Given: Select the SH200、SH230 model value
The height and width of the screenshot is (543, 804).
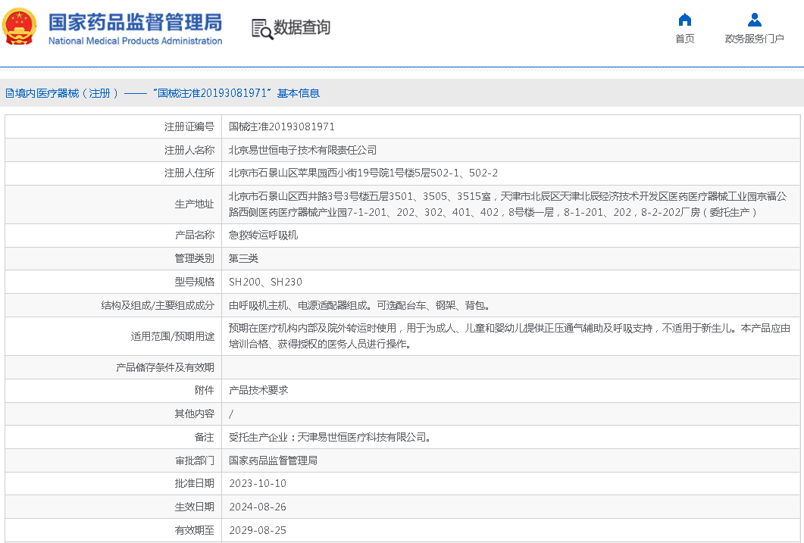Looking at the screenshot, I should coord(266,282).
